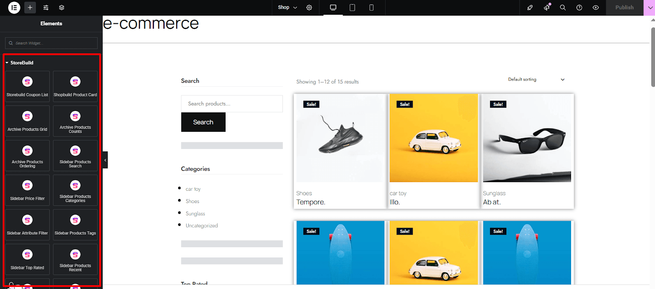Open the Illo. product title

pyautogui.click(x=395, y=202)
